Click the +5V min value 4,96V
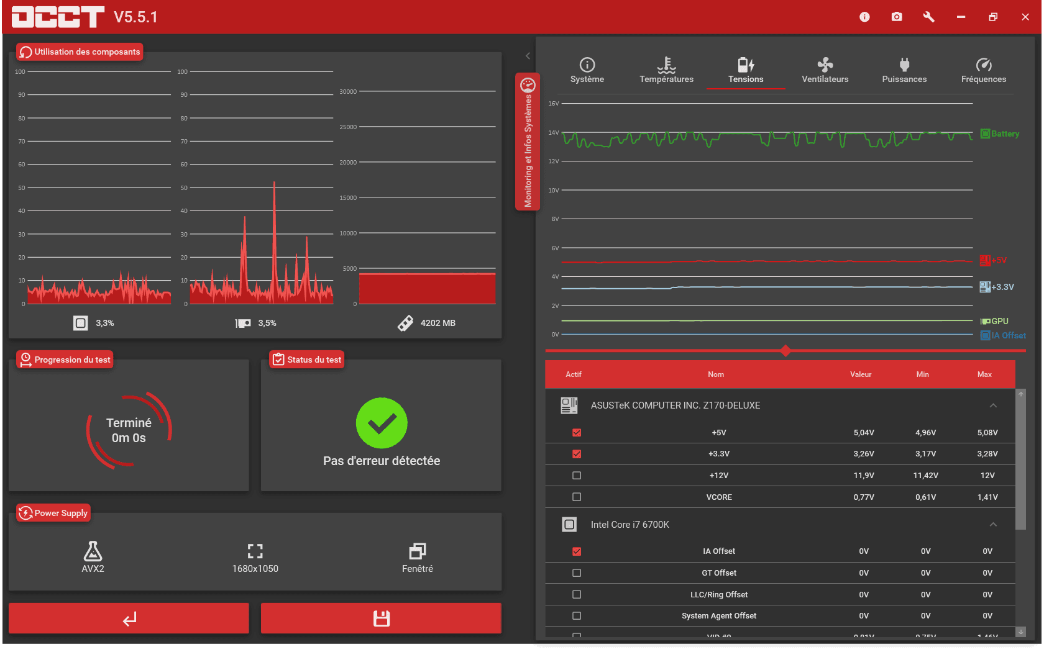The image size is (1044, 652). pyautogui.click(x=926, y=433)
